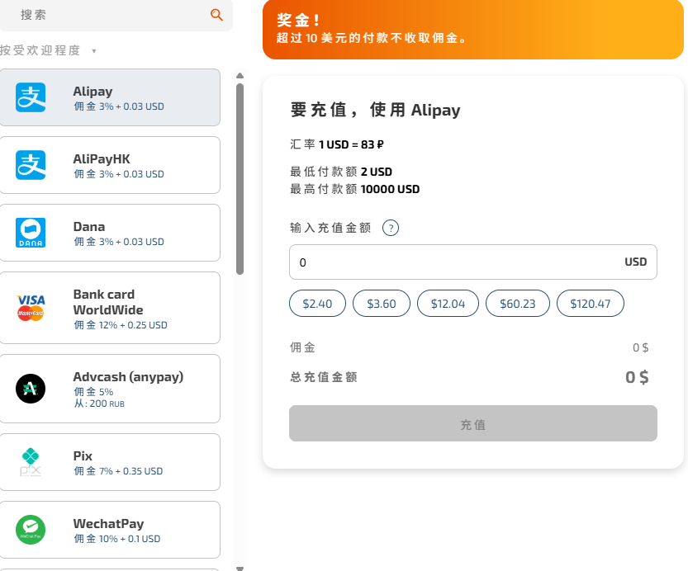
Task: Click the AliPayHK logo icon
Action: pyautogui.click(x=31, y=165)
